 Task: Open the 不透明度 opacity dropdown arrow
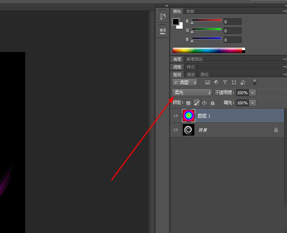click(253, 93)
